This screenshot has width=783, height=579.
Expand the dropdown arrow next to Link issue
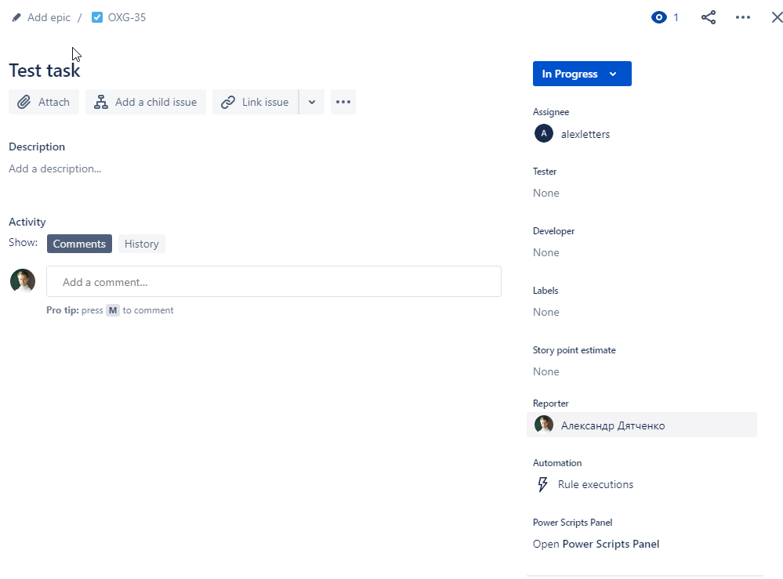312,102
